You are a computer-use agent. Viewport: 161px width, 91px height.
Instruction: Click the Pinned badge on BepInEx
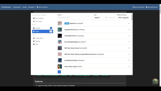(x=67, y=24)
